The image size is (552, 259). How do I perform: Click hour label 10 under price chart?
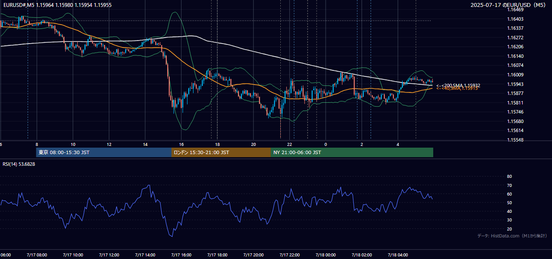(x=73, y=144)
